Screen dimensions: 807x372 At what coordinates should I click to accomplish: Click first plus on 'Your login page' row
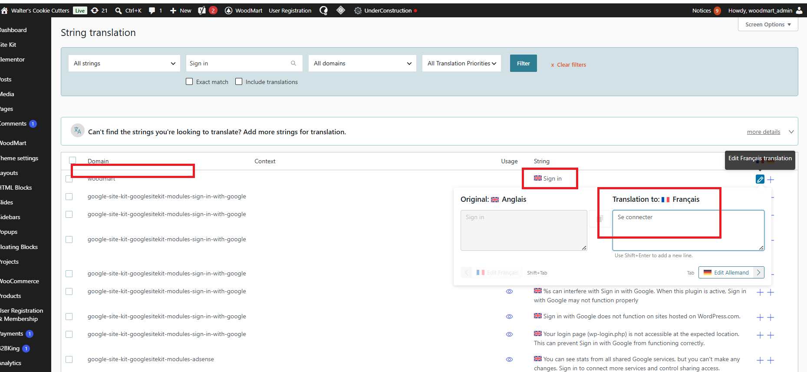pyautogui.click(x=760, y=335)
